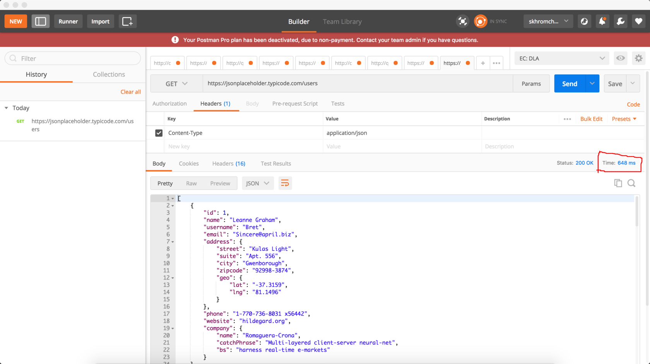Click the orange IN SYNC status icon

pos(481,21)
